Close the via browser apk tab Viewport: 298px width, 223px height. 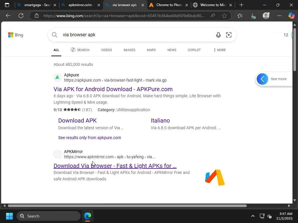pos(143,5)
